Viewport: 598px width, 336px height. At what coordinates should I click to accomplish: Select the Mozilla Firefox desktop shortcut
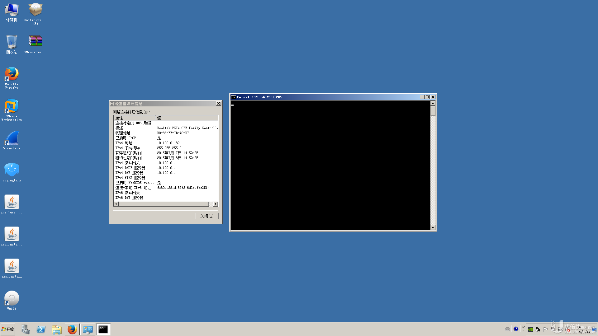[x=12, y=78]
